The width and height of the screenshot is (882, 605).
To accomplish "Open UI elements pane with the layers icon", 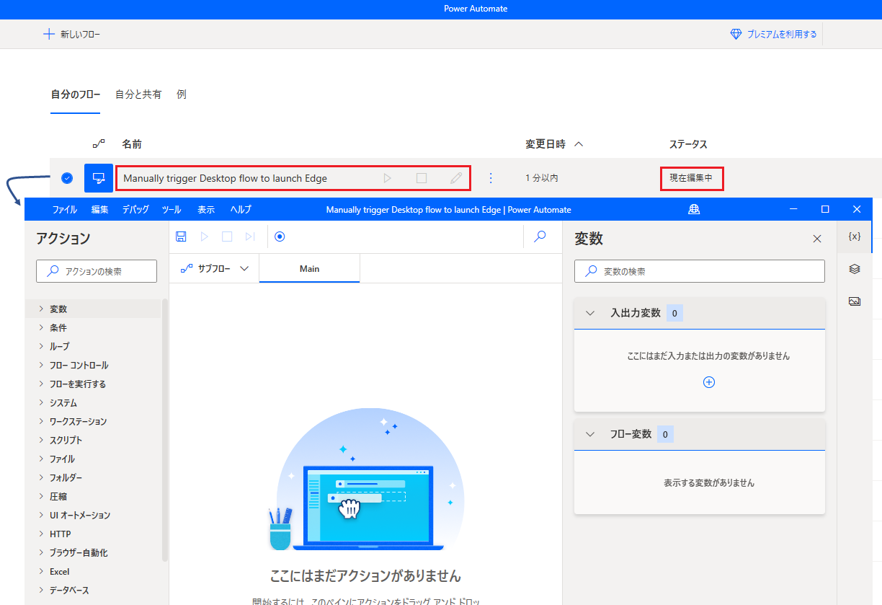I will tap(855, 269).
